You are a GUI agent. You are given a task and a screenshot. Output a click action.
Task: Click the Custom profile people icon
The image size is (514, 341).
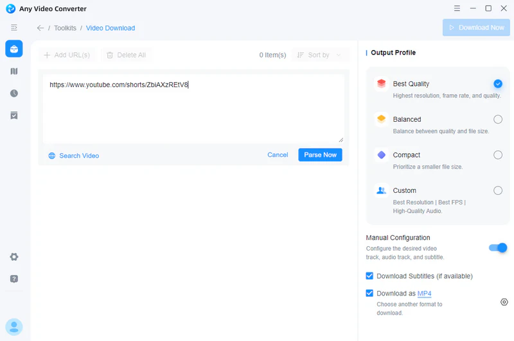tap(381, 190)
